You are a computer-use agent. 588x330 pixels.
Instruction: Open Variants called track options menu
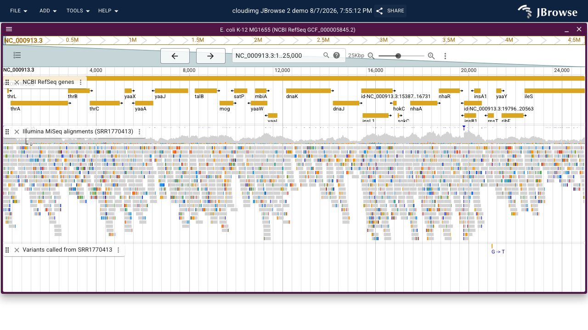[119, 250]
